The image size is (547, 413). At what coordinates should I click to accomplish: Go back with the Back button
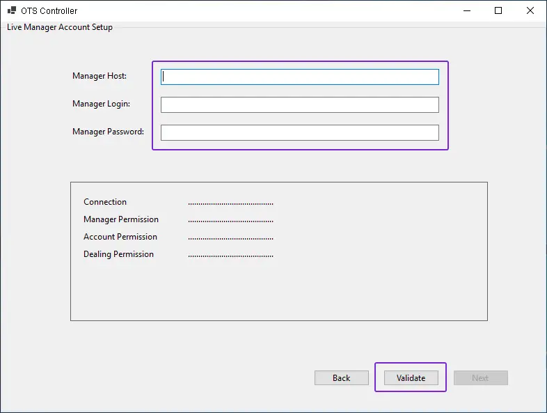pos(341,378)
